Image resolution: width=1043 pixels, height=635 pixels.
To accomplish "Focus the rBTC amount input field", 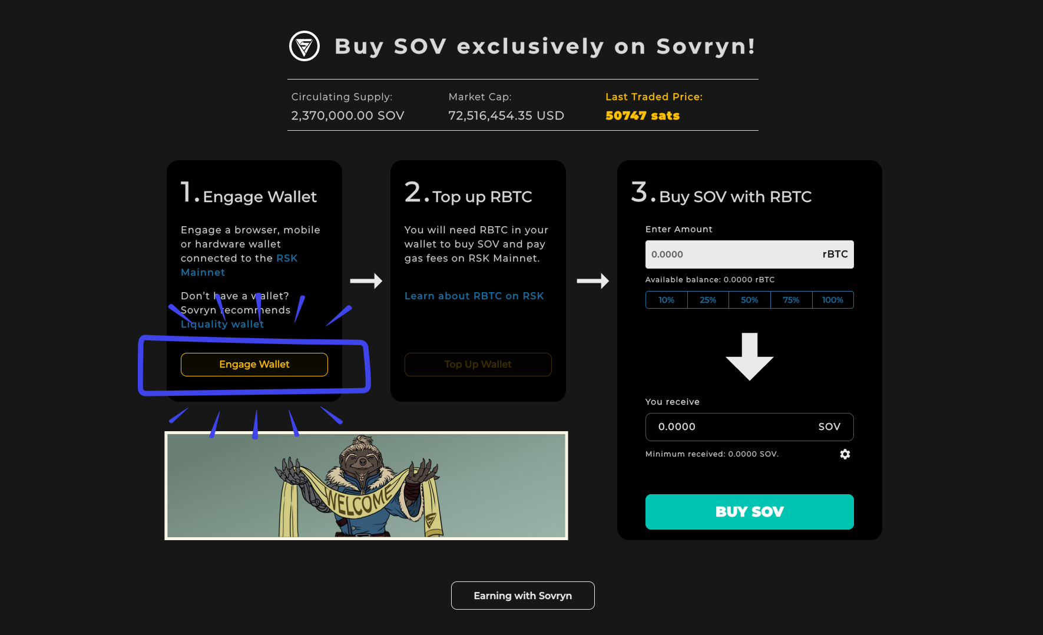I will 750,254.
